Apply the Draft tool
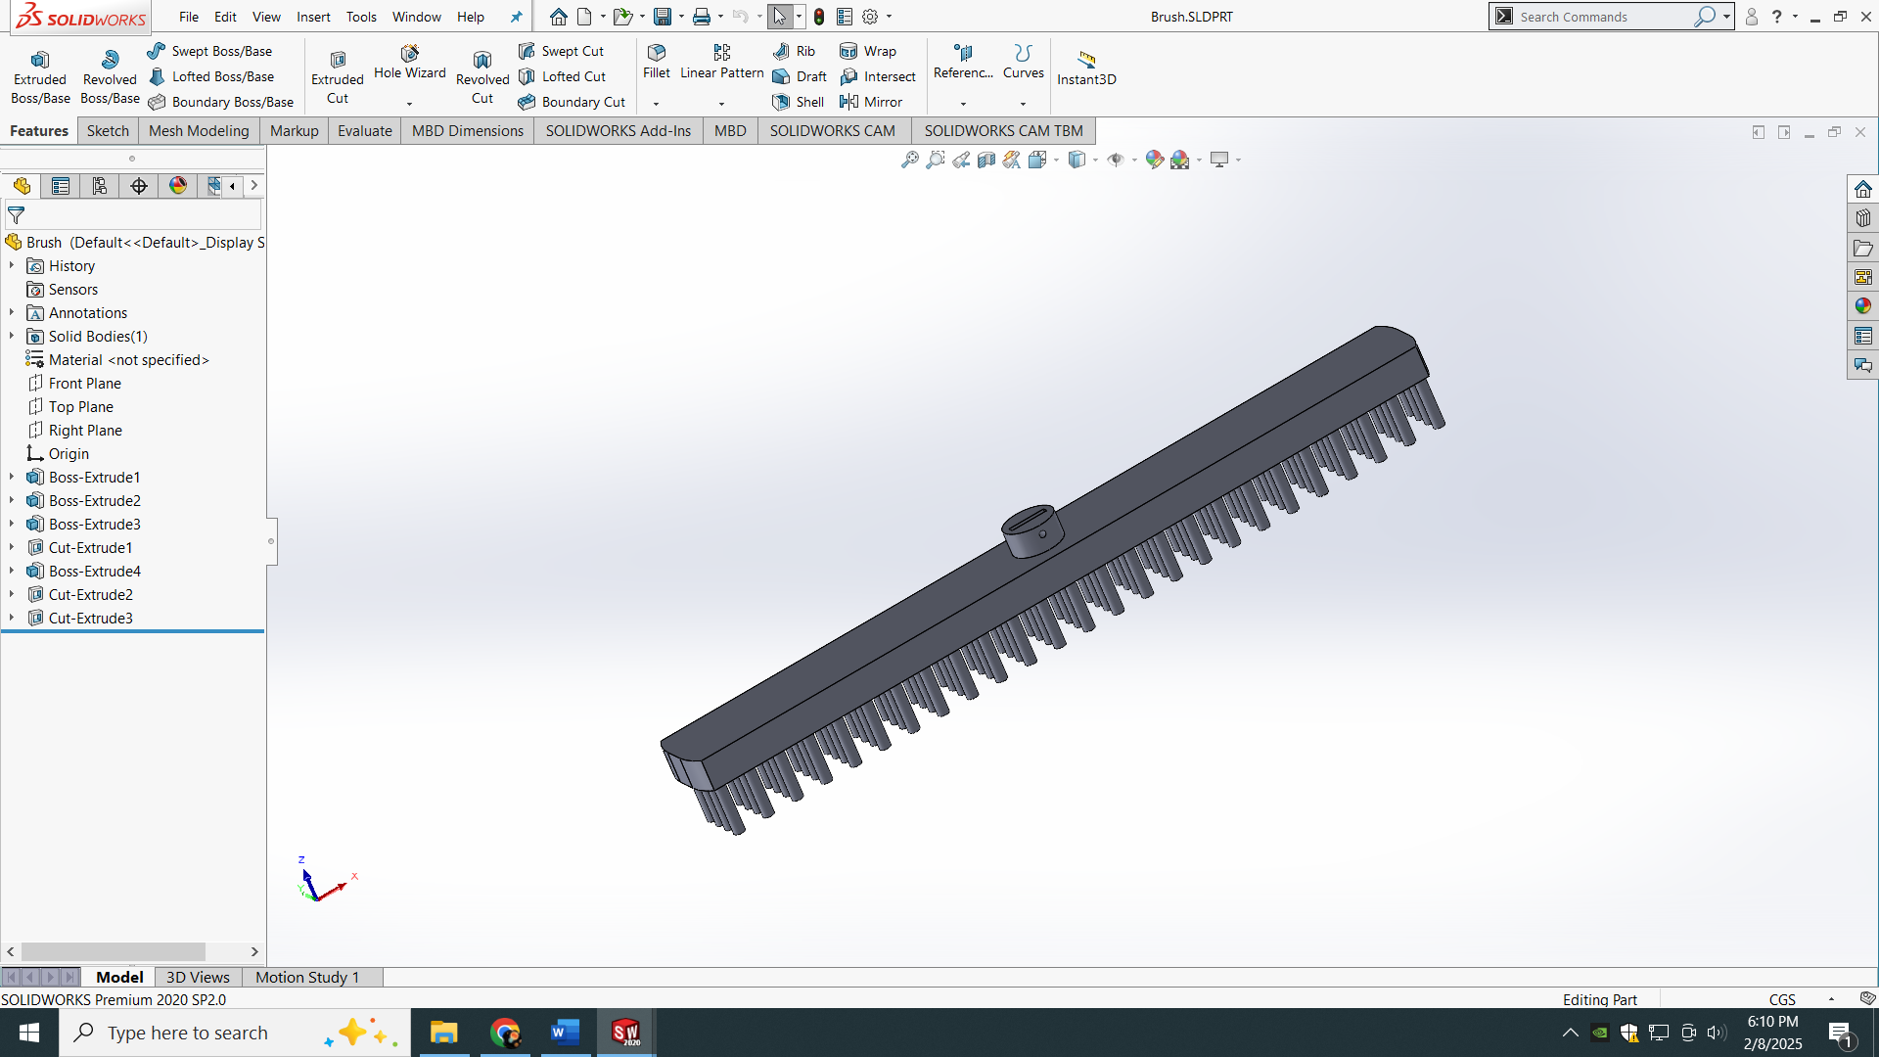 click(800, 76)
